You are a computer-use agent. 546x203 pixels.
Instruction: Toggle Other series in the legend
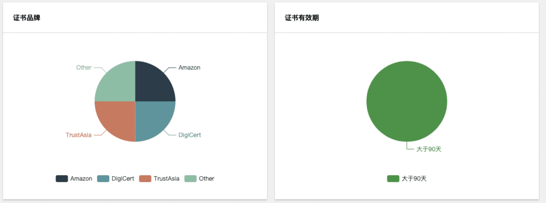199,179
